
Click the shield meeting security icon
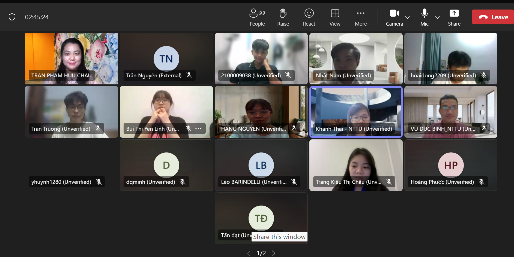(x=12, y=17)
